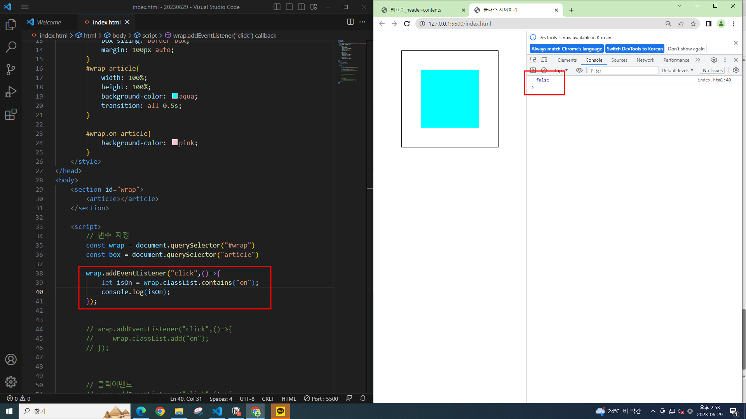Expand more DevTools tabs chevron
This screenshot has height=419, width=746.
(698, 60)
